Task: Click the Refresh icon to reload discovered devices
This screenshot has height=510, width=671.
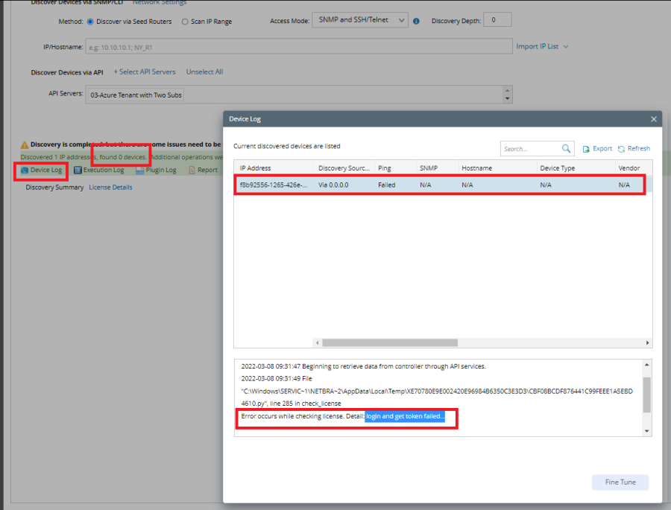Action: point(622,149)
